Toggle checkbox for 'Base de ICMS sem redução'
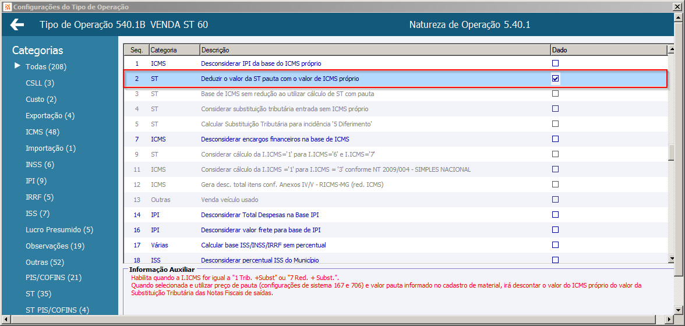The image size is (685, 326). (x=555, y=93)
